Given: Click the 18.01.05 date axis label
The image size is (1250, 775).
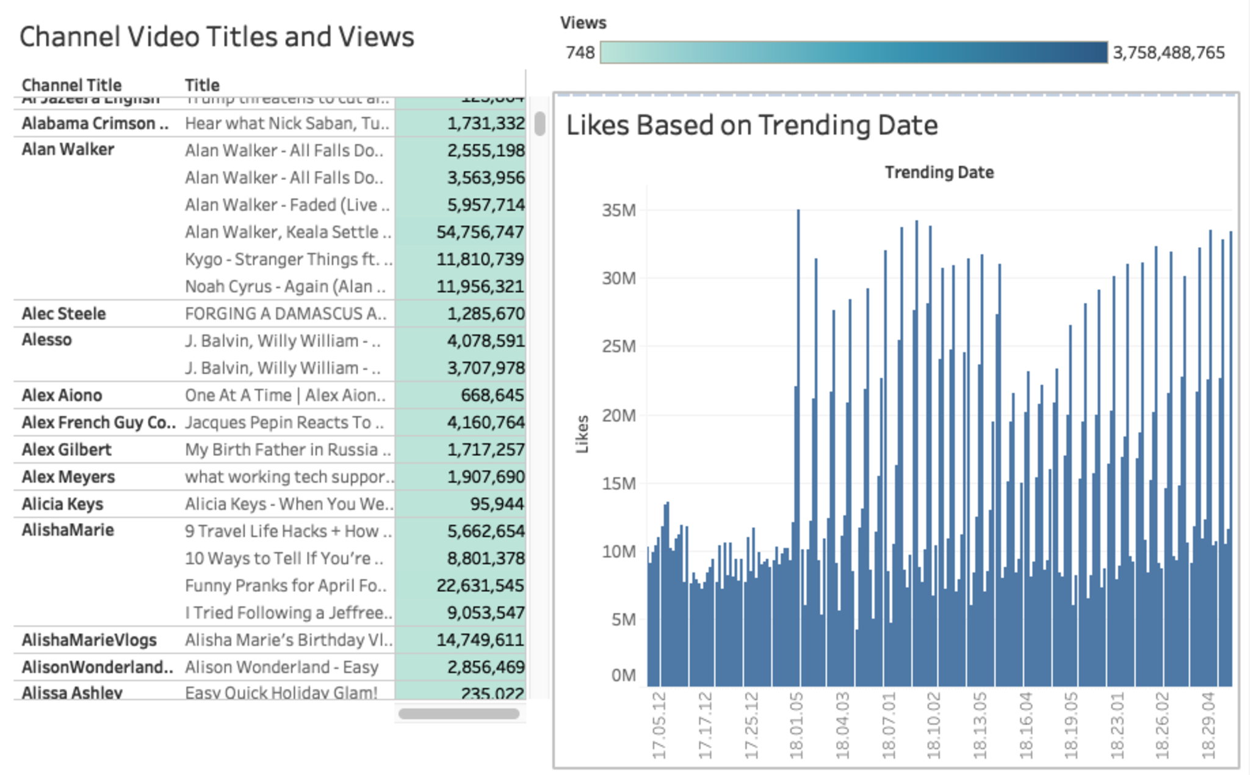Looking at the screenshot, I should [796, 725].
